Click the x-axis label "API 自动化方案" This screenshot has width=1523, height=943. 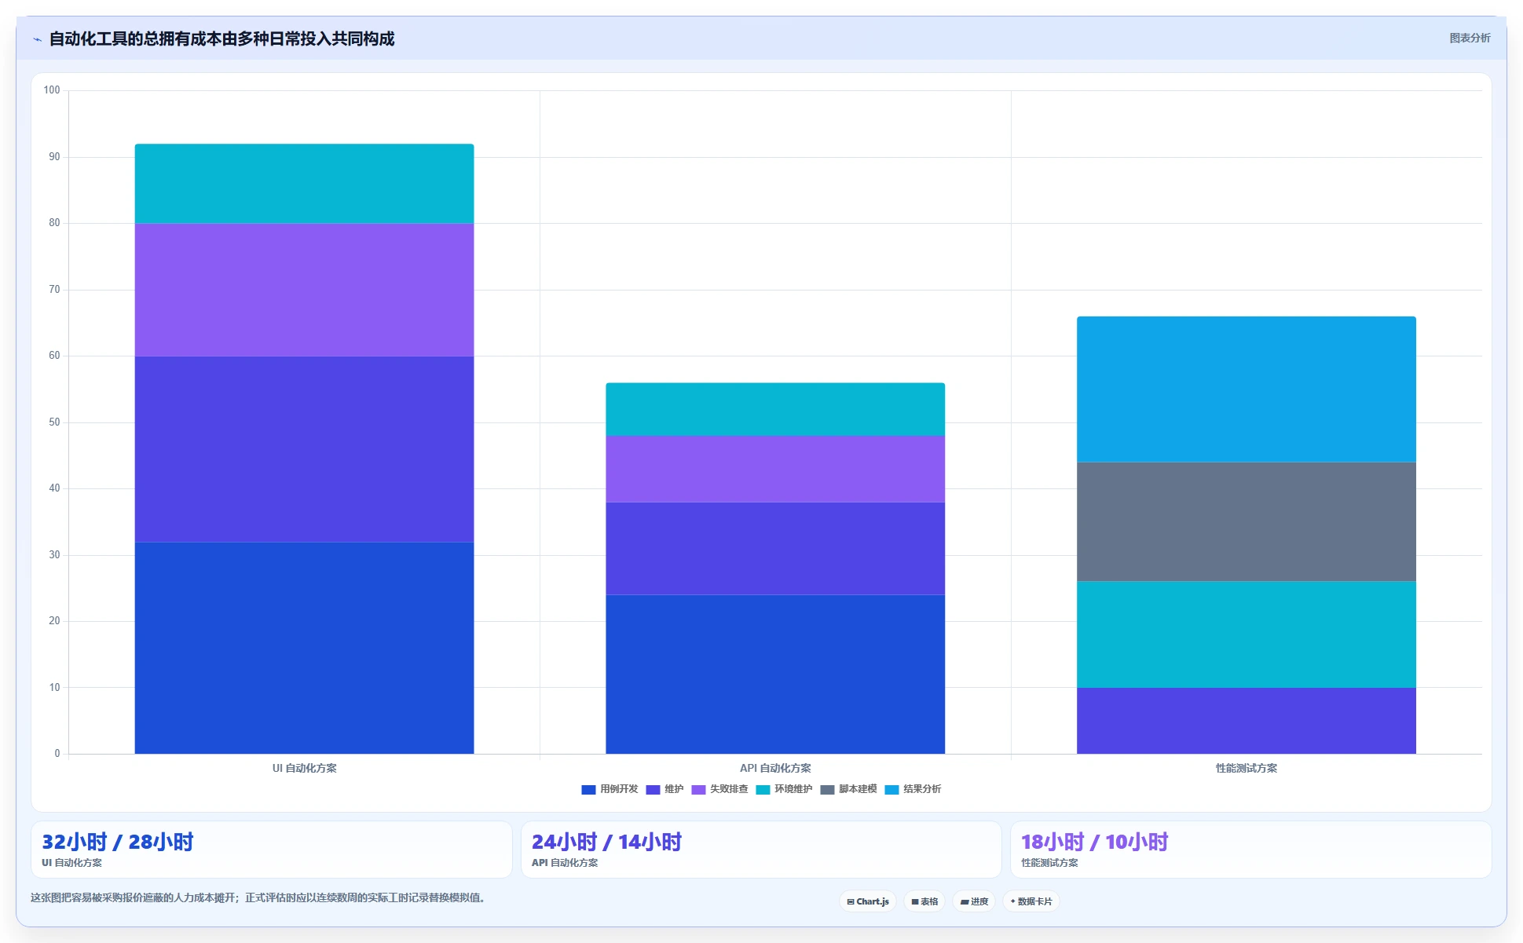coord(775,768)
